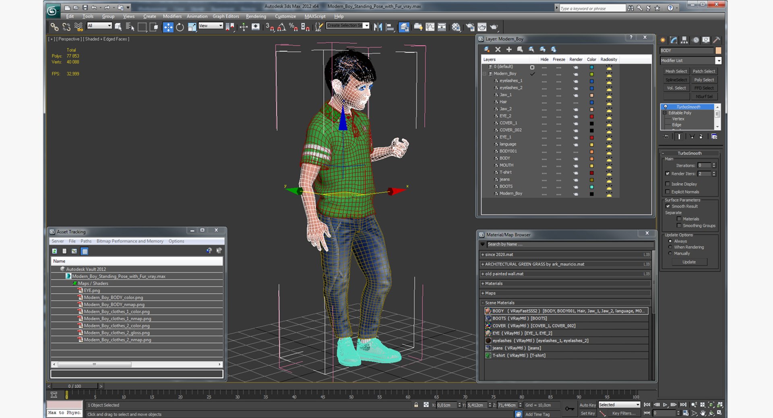Click the Align tool icon
Image resolution: width=773 pixels, height=418 pixels.
pyautogui.click(x=390, y=27)
